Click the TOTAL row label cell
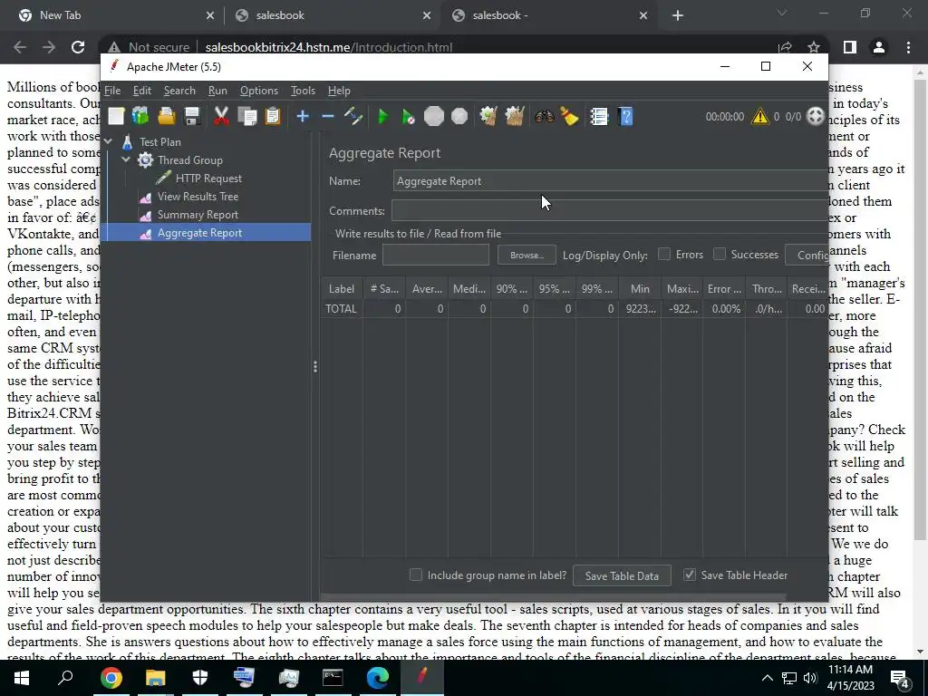928x696 pixels. (x=342, y=309)
